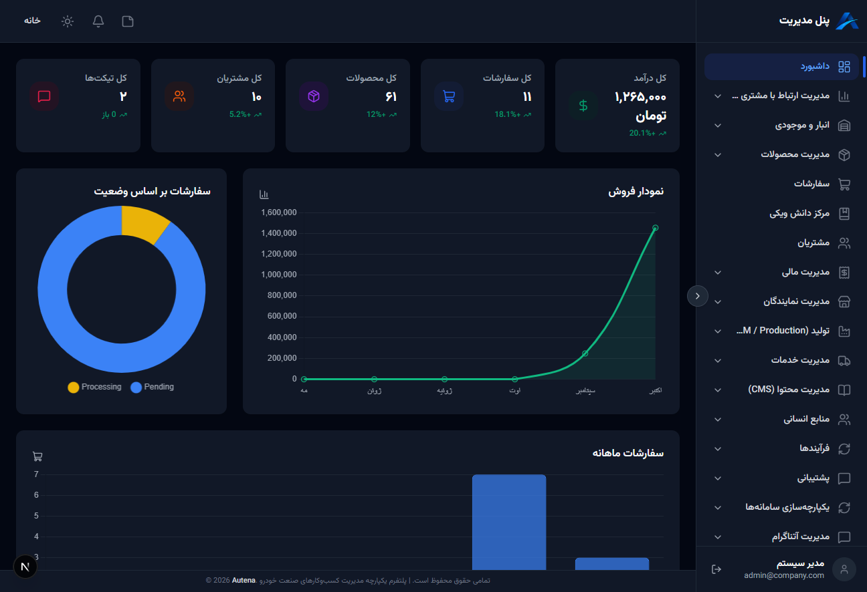The width and height of the screenshot is (867, 592).
Task: Open مرکز دانش ویکی in the sidebar
Action: pyautogui.click(x=781, y=214)
